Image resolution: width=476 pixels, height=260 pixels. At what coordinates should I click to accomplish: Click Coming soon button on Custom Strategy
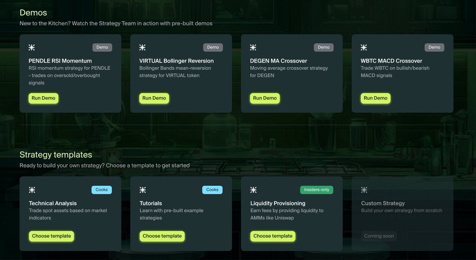tap(379, 236)
